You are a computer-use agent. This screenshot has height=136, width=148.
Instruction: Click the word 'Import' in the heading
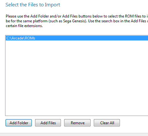(x=52, y=5)
